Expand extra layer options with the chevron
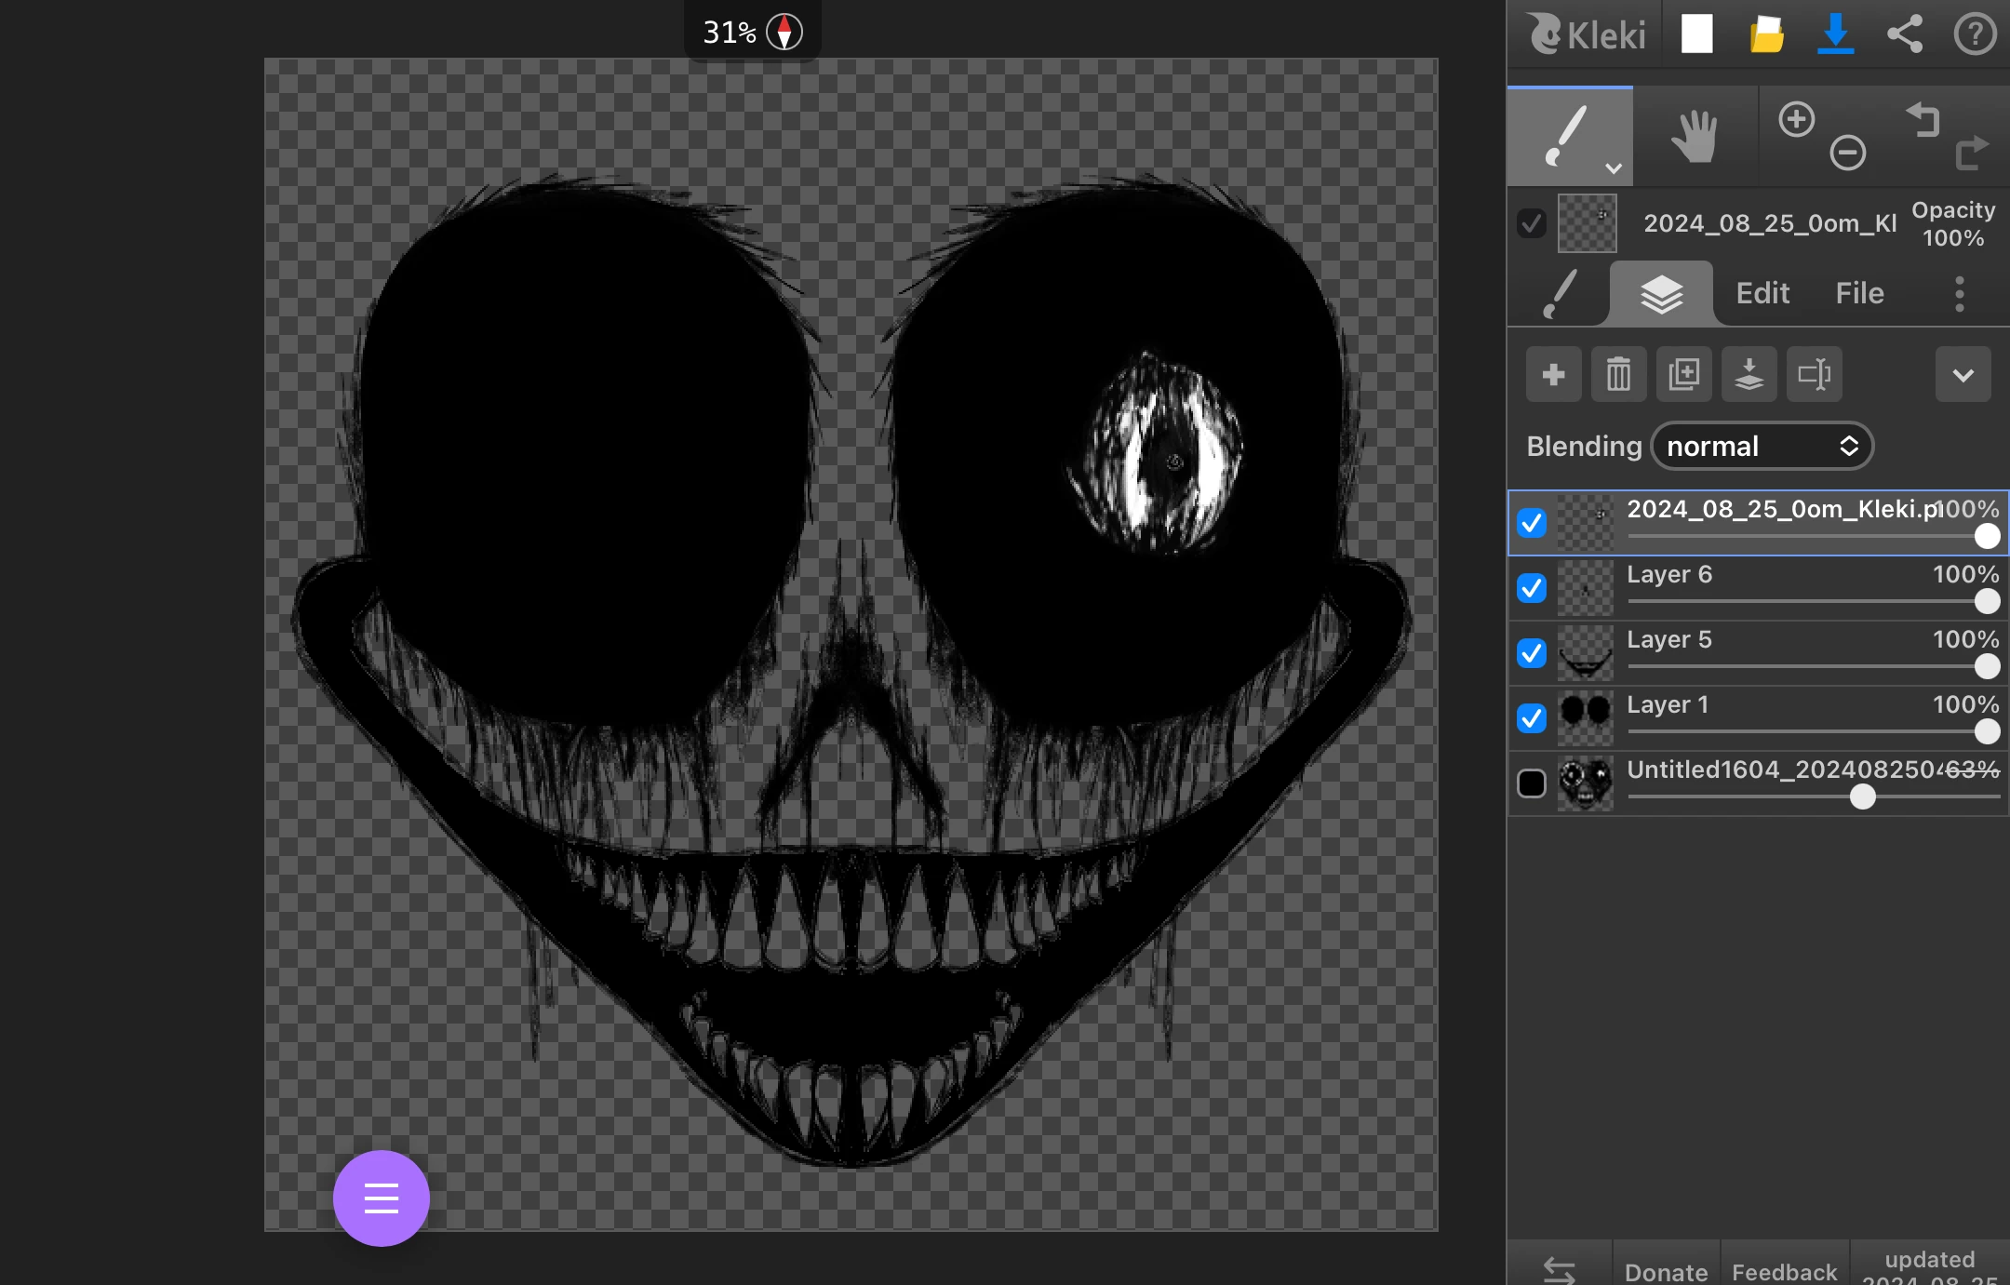This screenshot has width=2010, height=1285. [1962, 374]
